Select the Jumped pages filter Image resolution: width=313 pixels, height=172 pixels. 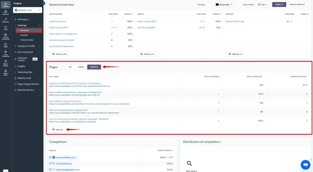point(81,67)
